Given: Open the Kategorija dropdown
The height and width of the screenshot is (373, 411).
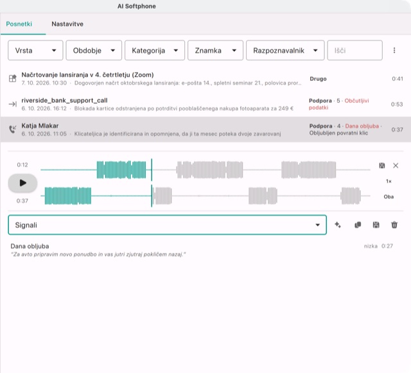Looking at the screenshot, I should (155, 50).
